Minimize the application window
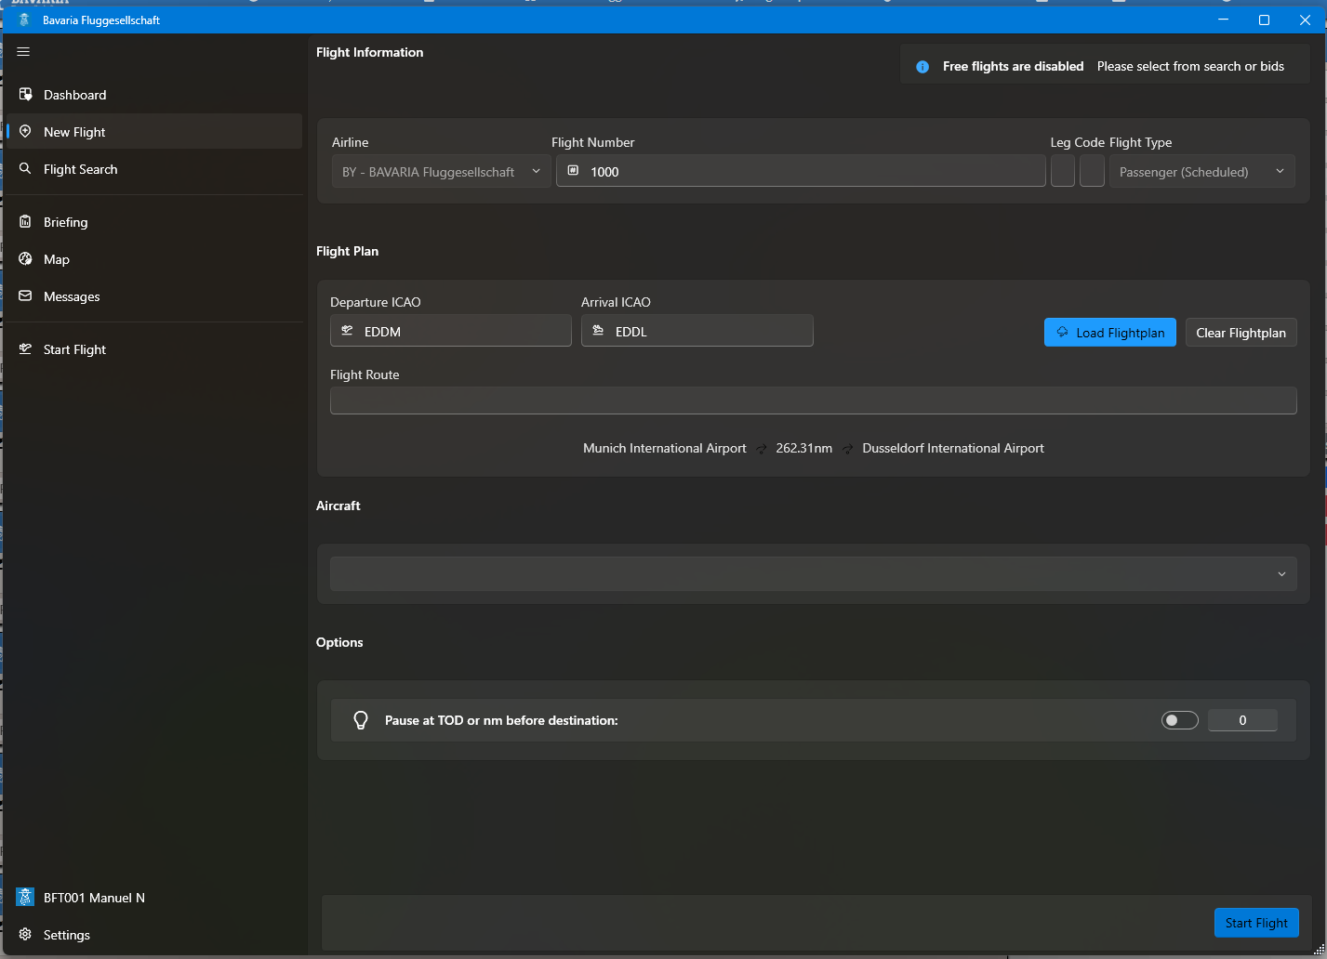The image size is (1327, 959). [x=1224, y=20]
